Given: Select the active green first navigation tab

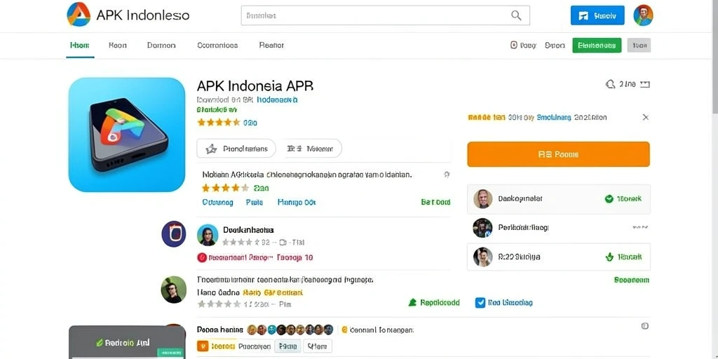Looking at the screenshot, I should 80,46.
